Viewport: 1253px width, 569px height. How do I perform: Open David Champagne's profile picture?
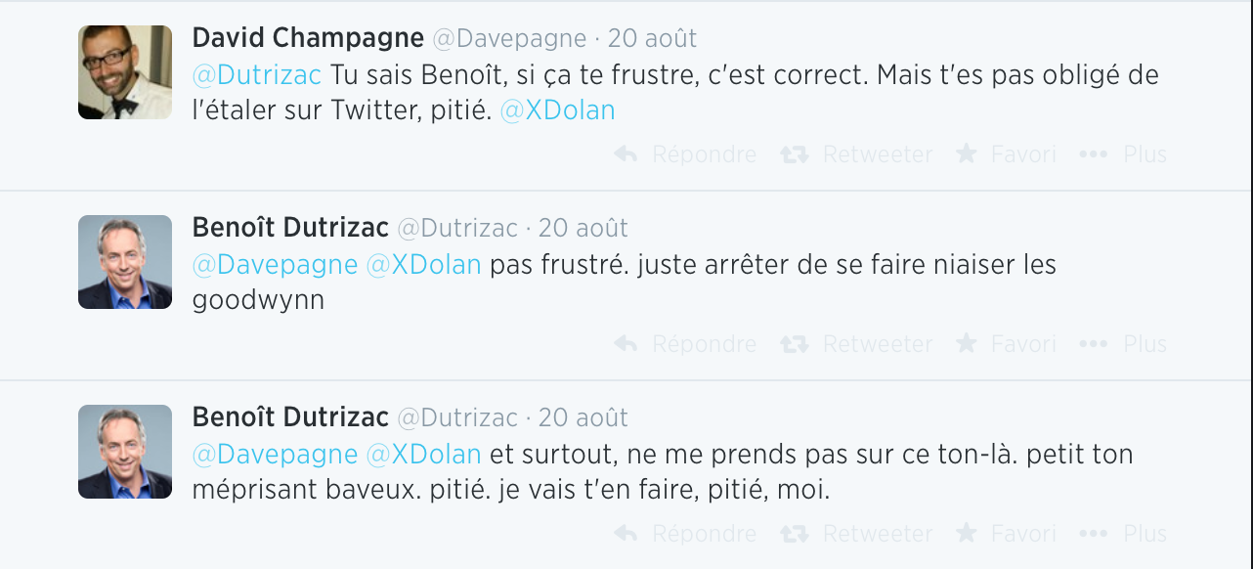pos(125,72)
